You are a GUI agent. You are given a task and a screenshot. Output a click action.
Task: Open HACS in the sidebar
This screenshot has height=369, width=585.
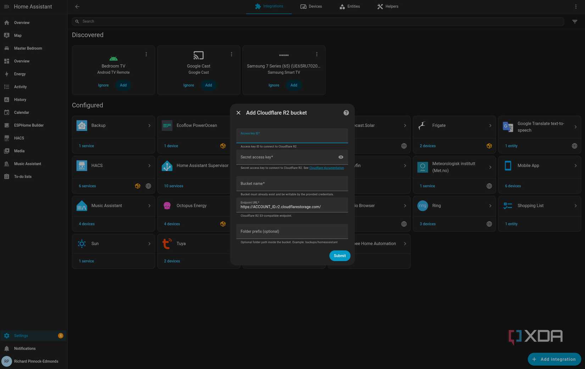pos(34,138)
